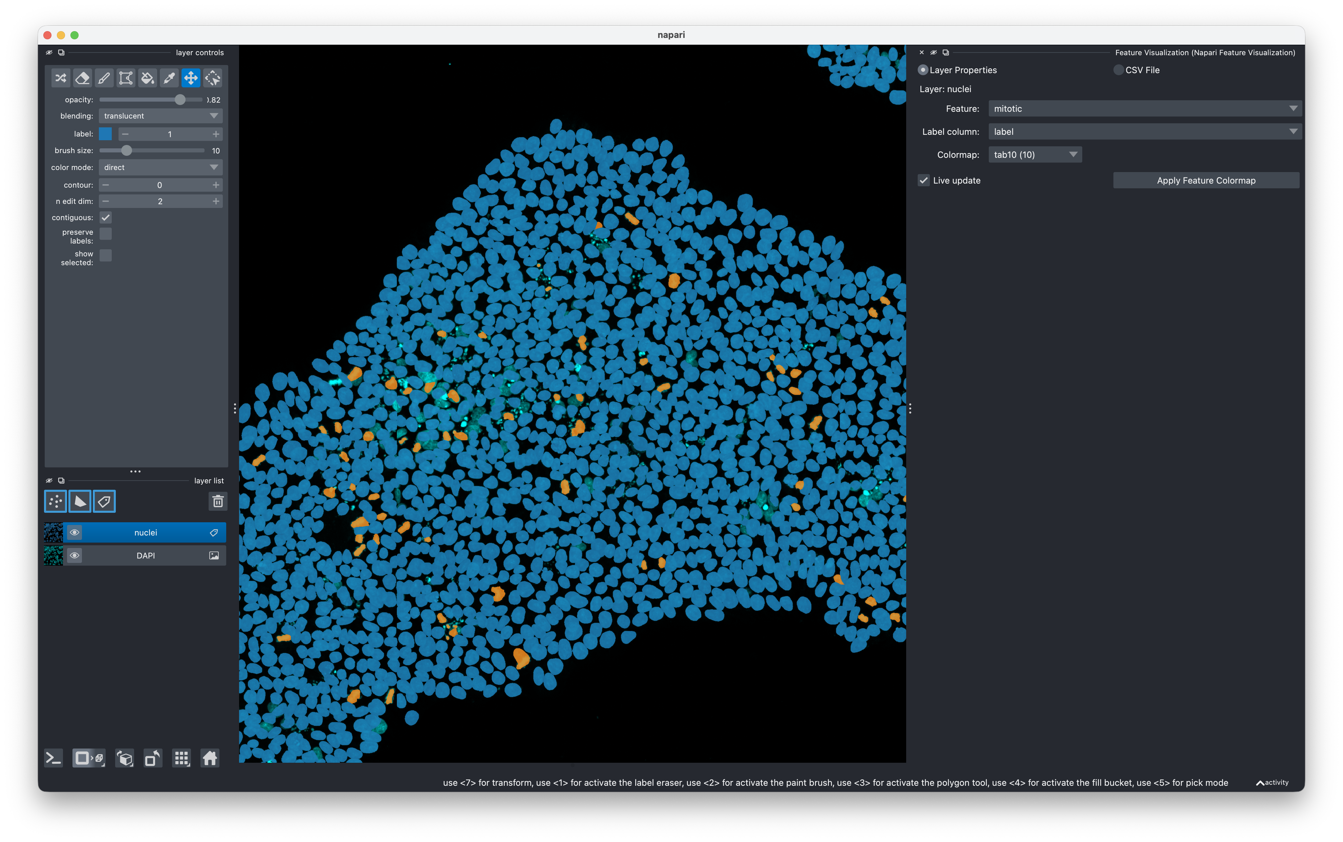Screen dimensions: 1343x842
Task: Change order of visible axes
Action: [x=125, y=758]
